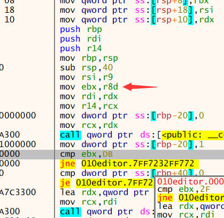Screen dimensions: 224x218
Task: Click the highlighted 'cmp ebx,DB' instruction
Action: click(86, 154)
